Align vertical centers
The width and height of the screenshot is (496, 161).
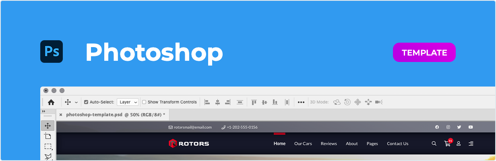pos(265,102)
